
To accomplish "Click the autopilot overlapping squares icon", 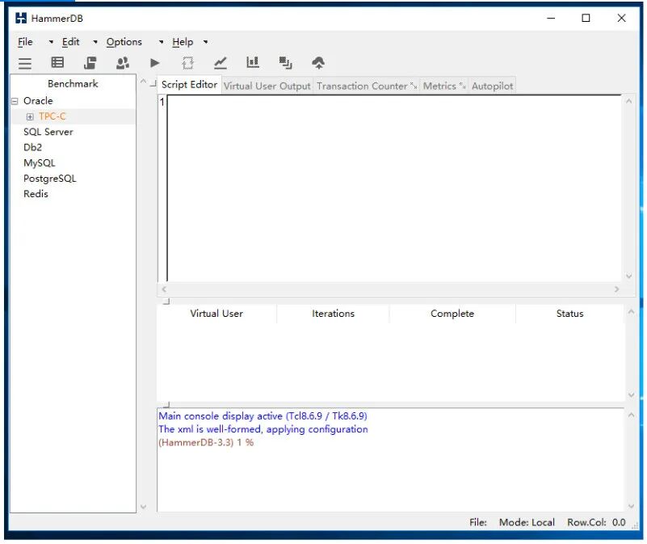I will point(285,63).
